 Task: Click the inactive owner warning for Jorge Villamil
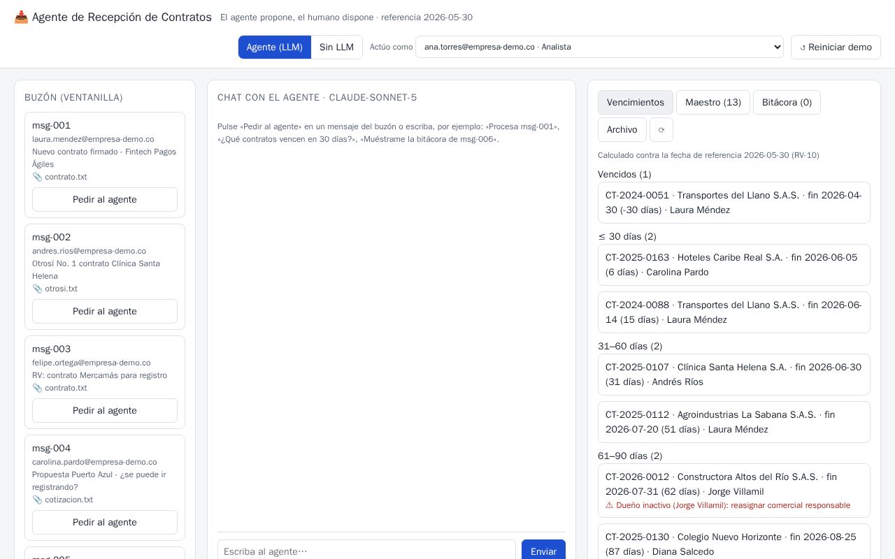728,505
